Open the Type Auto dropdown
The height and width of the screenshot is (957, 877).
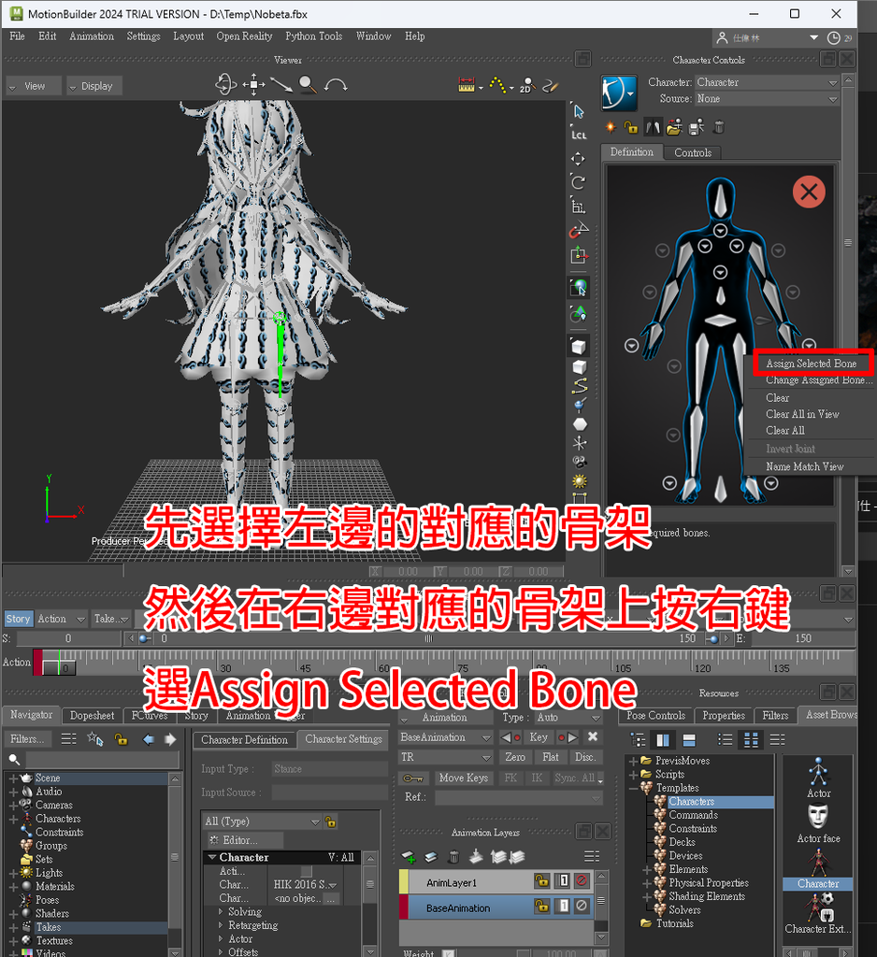click(x=568, y=718)
